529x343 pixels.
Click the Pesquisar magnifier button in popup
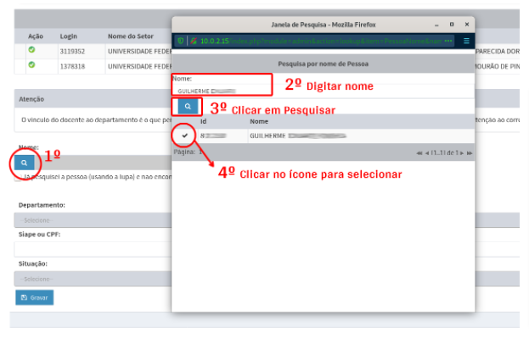pyautogui.click(x=187, y=107)
